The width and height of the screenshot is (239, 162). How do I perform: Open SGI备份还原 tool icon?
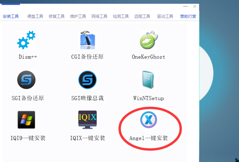pos(26,80)
